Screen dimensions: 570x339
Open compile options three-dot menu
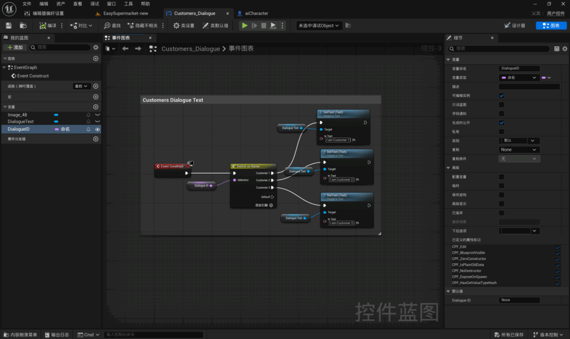tap(62, 26)
